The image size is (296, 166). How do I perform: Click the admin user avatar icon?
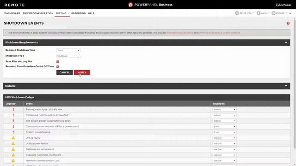[259, 13]
